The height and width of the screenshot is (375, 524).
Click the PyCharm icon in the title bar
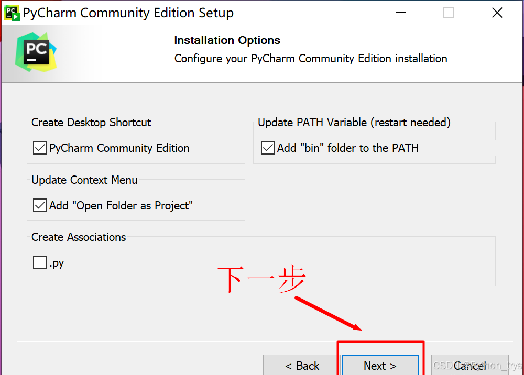12,13
